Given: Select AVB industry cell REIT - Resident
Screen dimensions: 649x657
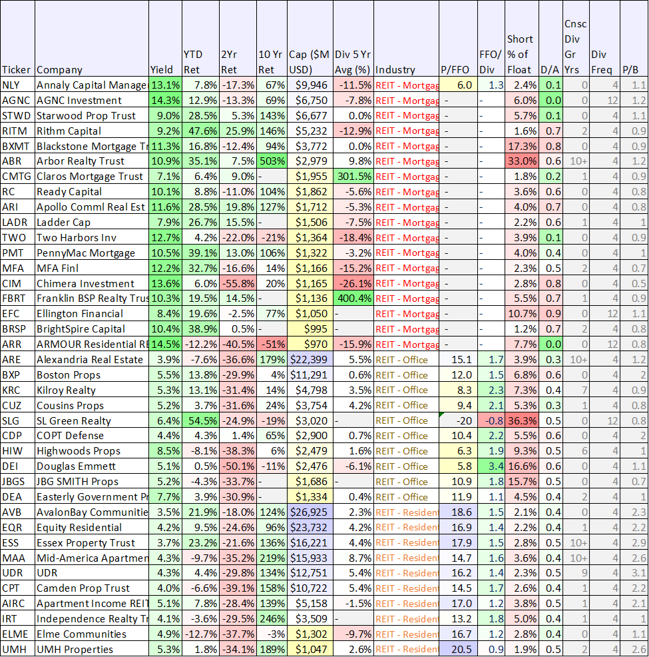Looking at the screenshot, I should (406, 512).
